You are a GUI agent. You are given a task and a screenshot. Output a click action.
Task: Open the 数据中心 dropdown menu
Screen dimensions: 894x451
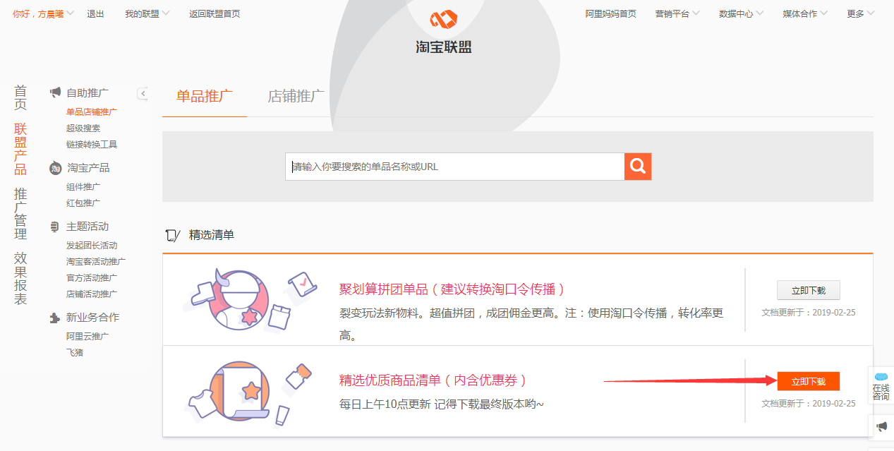tap(740, 13)
